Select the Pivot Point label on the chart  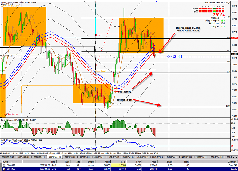coord(101,71)
